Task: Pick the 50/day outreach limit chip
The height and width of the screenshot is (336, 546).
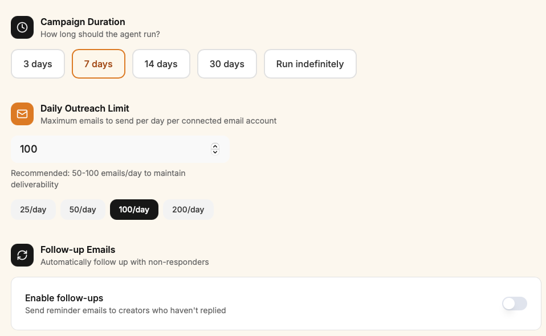Action: pos(83,210)
